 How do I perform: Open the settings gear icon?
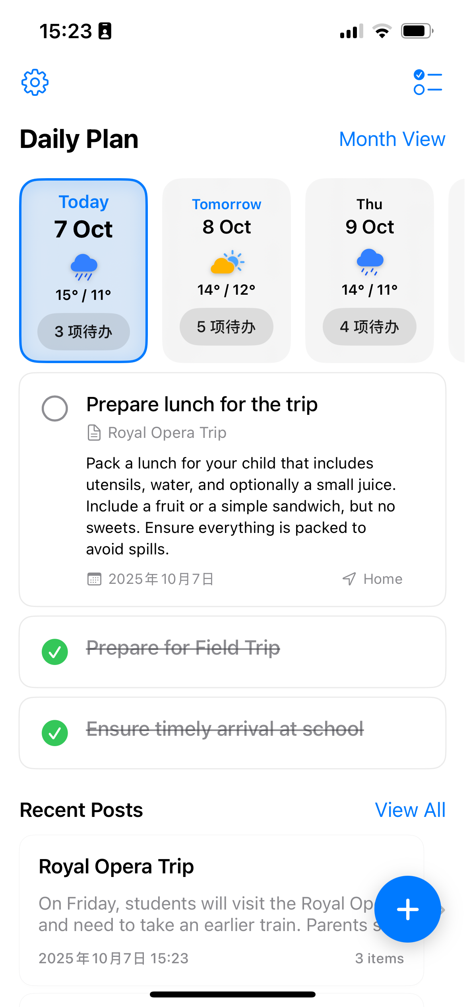coord(35,82)
